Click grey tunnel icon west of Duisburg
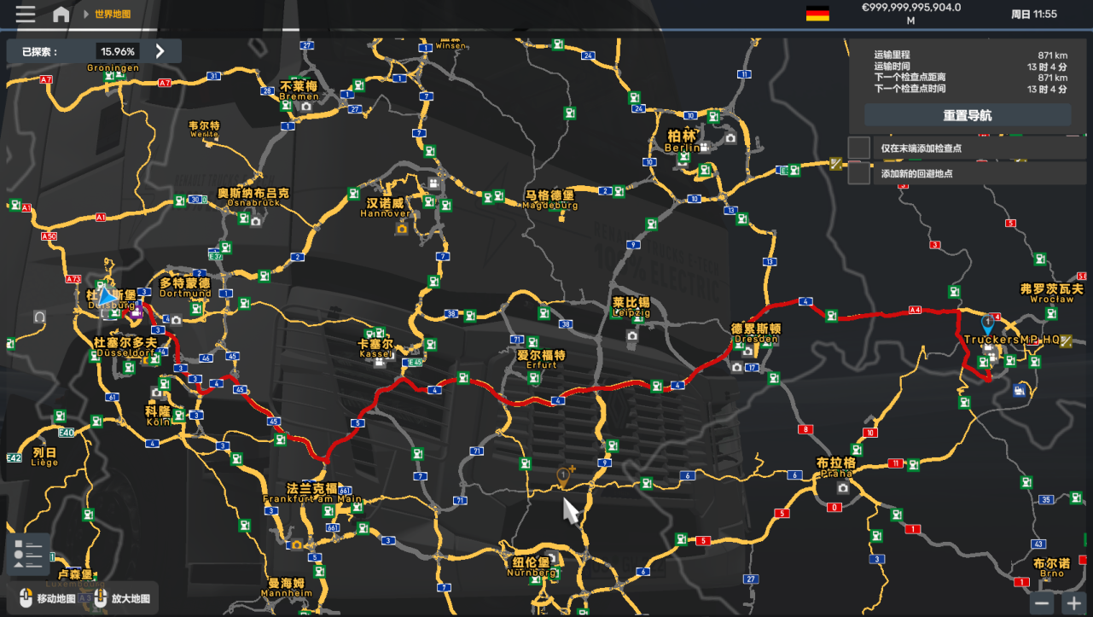This screenshot has width=1093, height=617. pos(39,317)
